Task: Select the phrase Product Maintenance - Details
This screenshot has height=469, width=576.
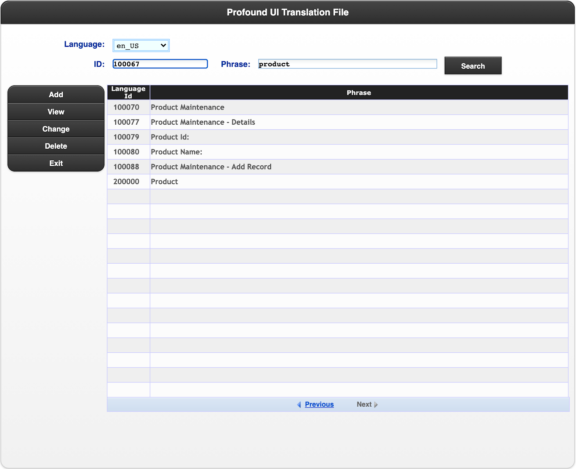Action: pyautogui.click(x=203, y=122)
